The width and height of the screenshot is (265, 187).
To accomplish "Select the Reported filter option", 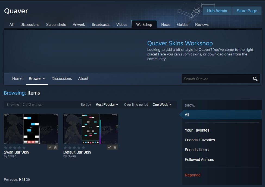I will [193, 175].
